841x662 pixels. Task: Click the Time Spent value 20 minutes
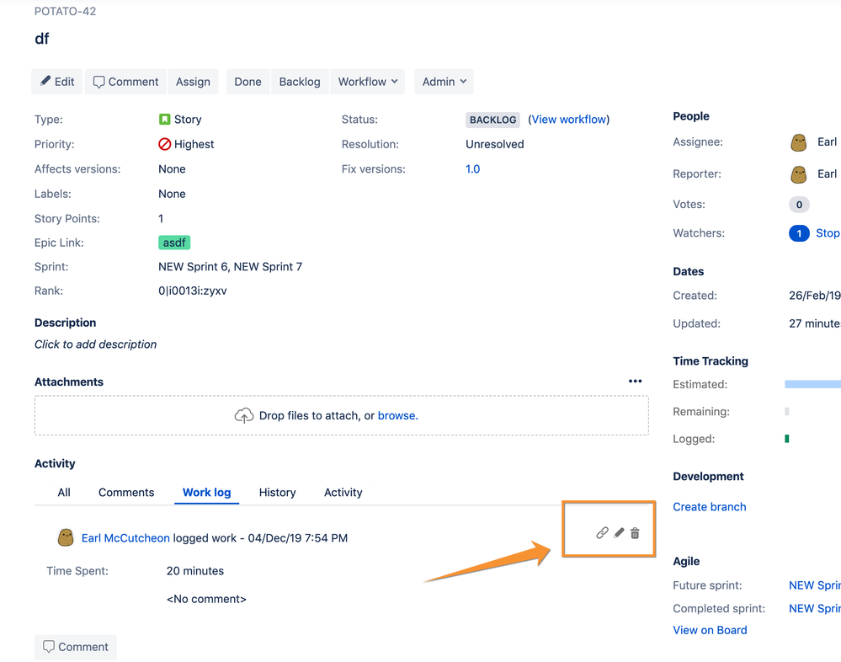(195, 571)
